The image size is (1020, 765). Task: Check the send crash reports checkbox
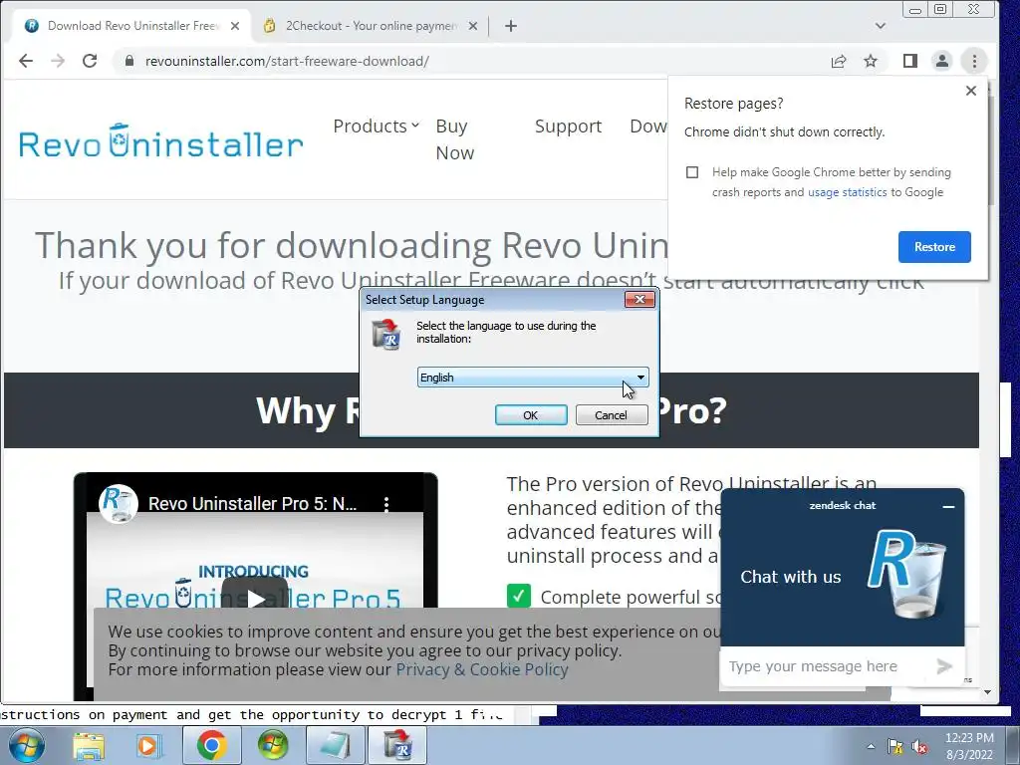[692, 172]
